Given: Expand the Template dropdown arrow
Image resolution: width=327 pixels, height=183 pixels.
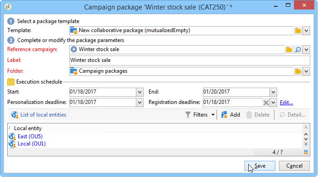Looking at the screenshot, I should (306, 30).
